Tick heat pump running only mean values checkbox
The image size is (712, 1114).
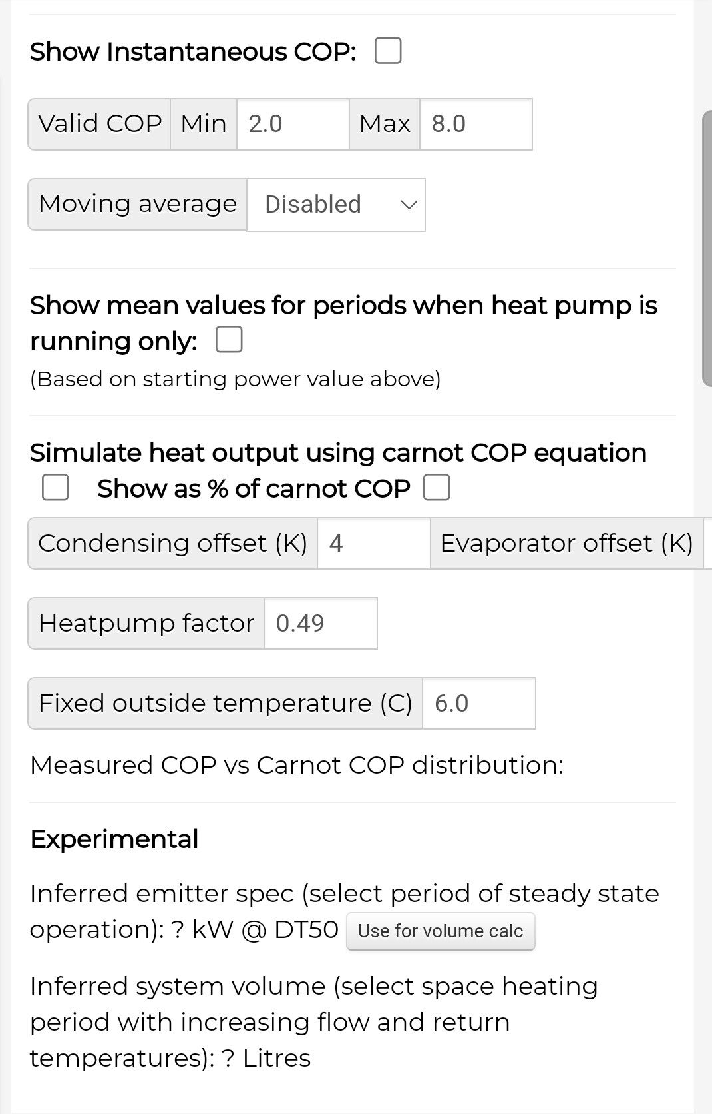pyautogui.click(x=229, y=340)
